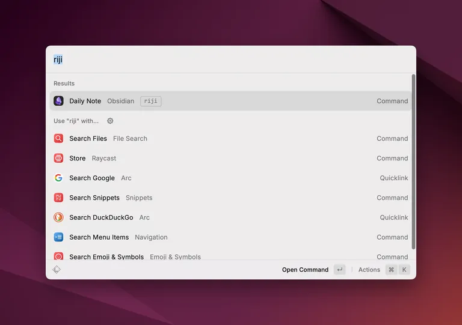Click the Search Snippets icon
Screen dimensions: 462x325
click(58, 198)
